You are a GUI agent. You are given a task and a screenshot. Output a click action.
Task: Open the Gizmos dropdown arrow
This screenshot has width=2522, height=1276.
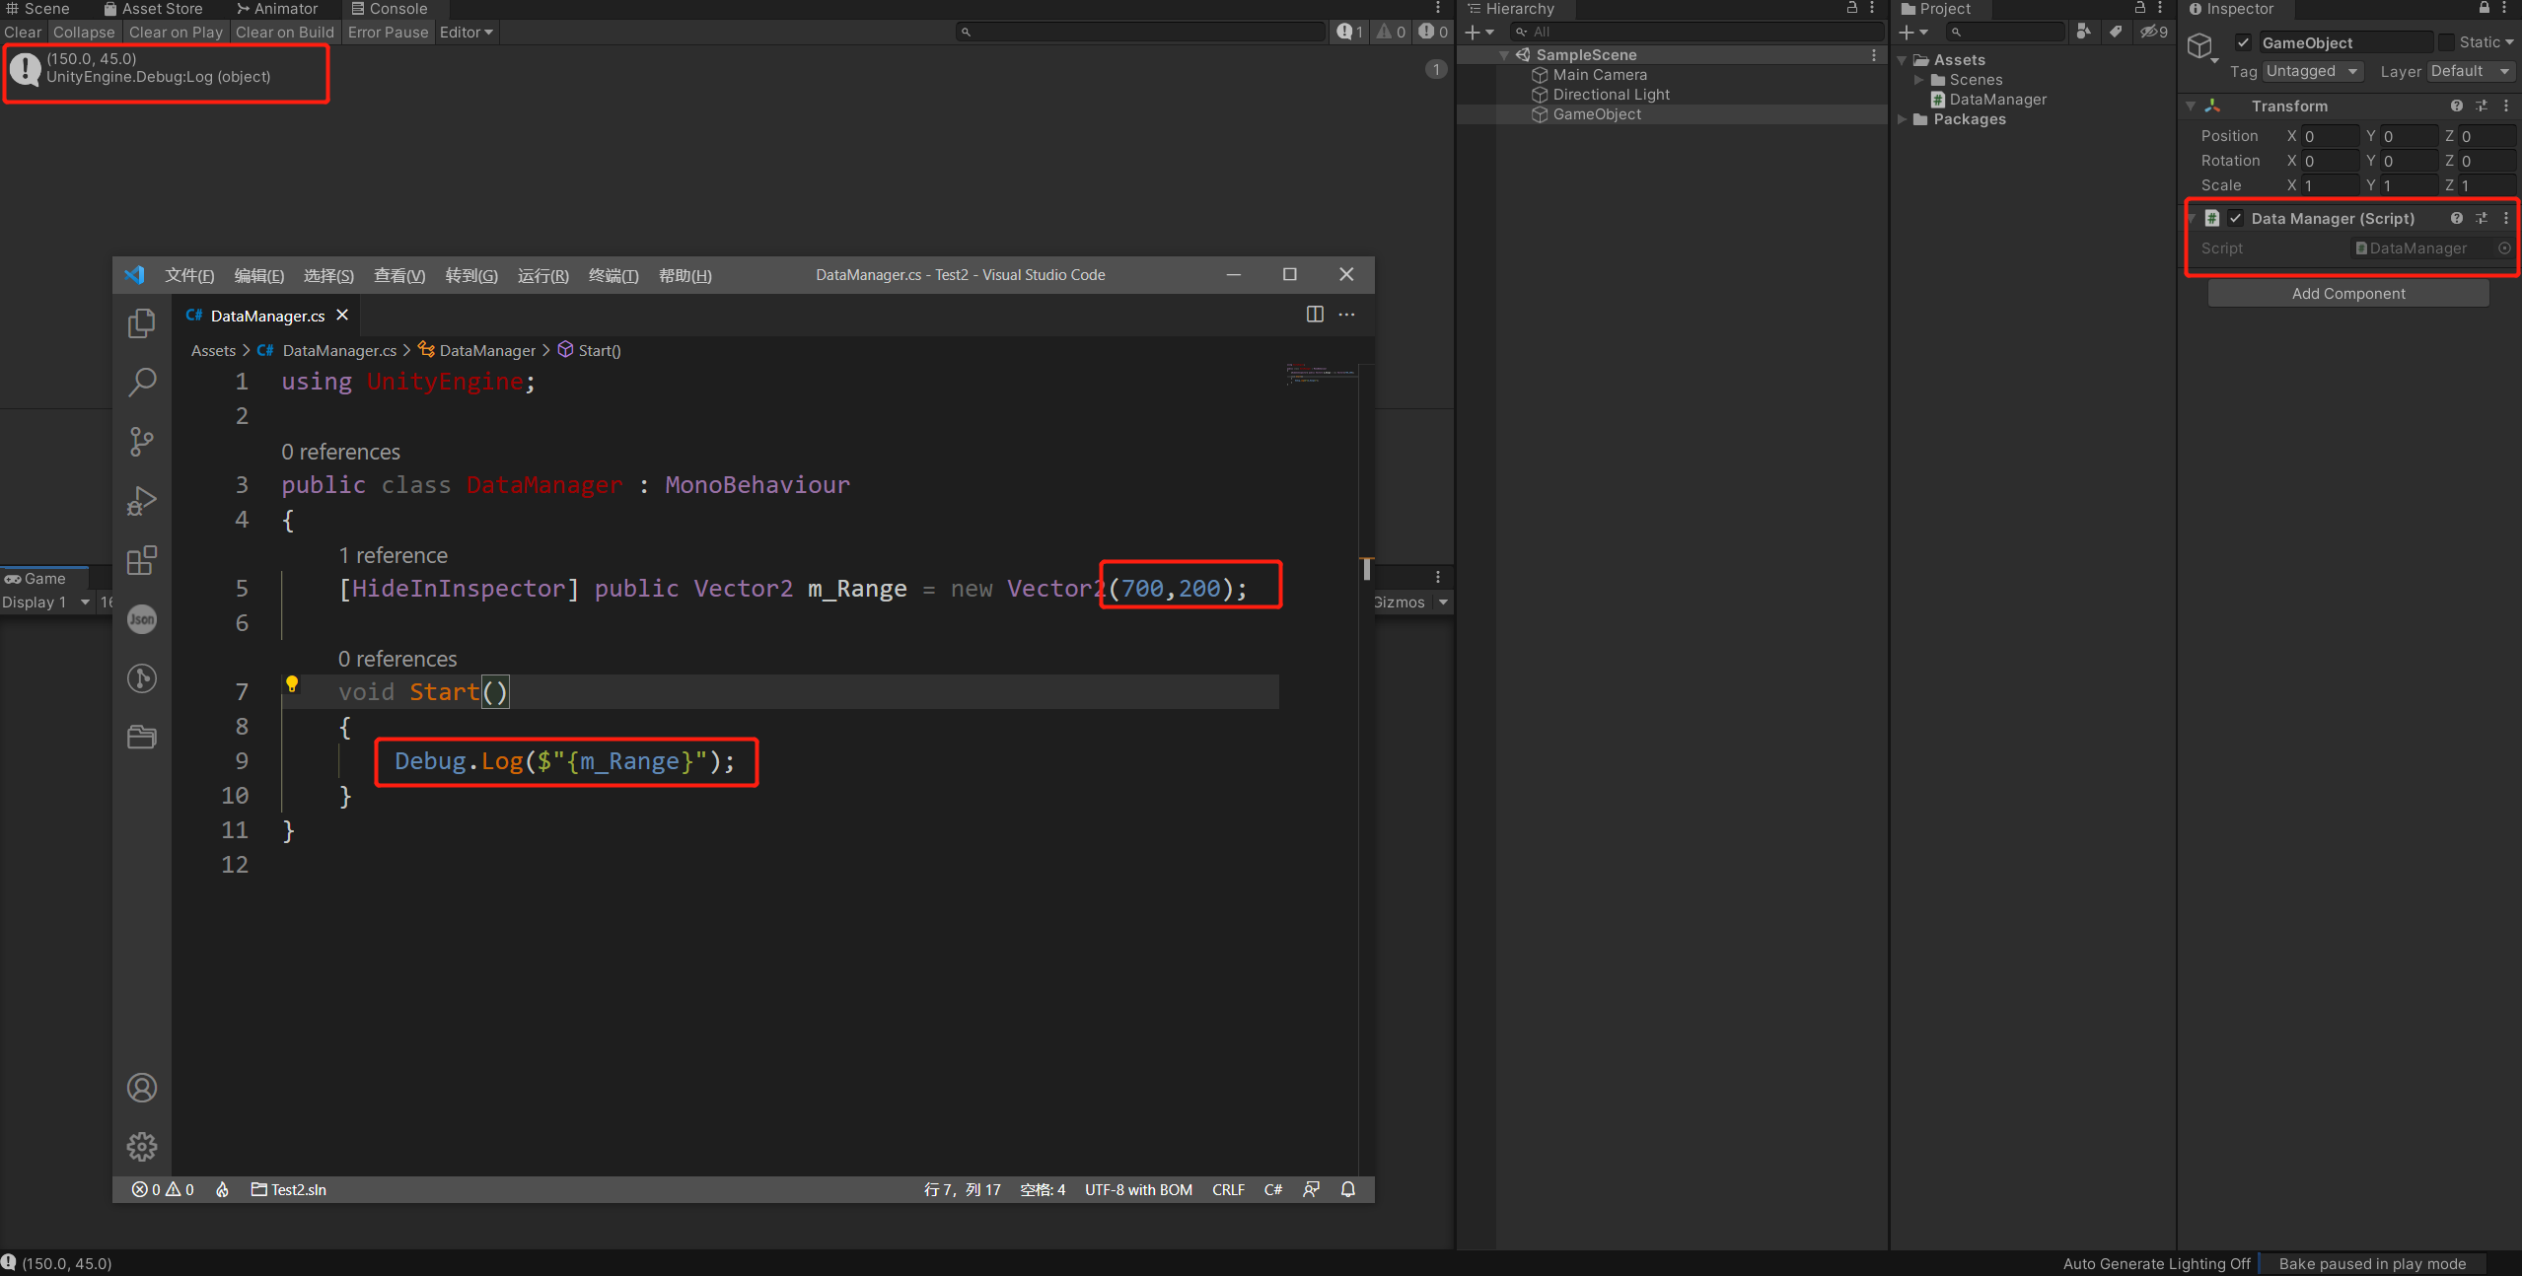pos(1443,602)
